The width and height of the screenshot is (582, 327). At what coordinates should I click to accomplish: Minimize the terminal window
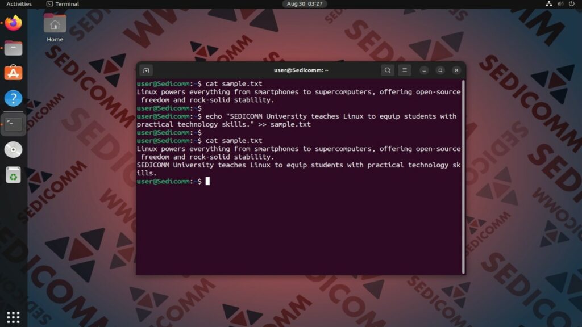click(x=424, y=70)
